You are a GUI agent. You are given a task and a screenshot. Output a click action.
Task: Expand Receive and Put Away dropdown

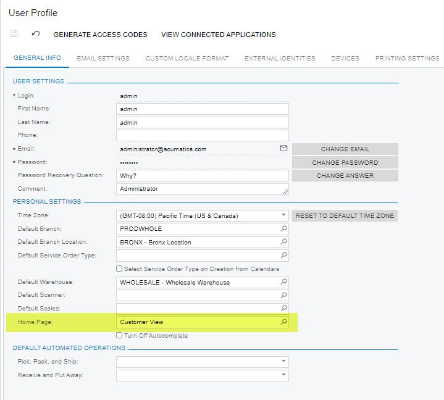pos(283,375)
